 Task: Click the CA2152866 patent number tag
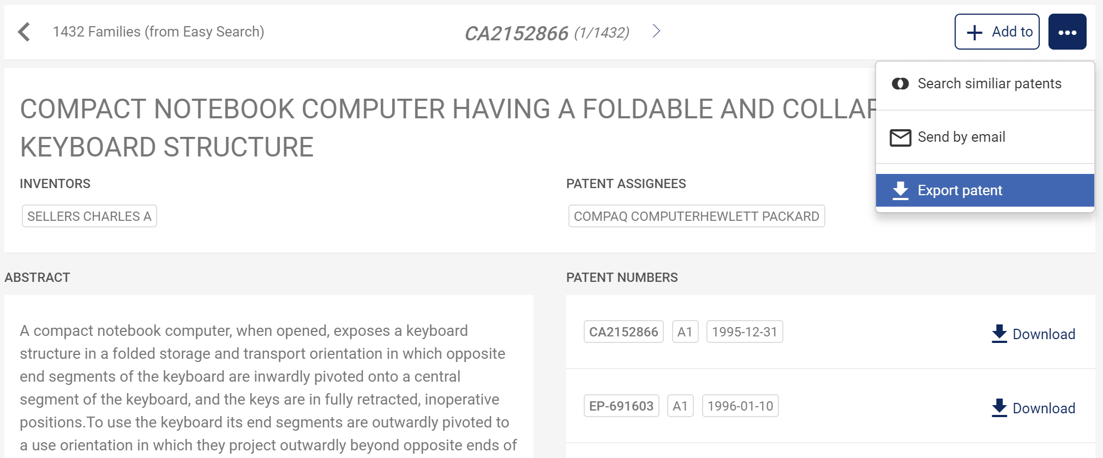point(624,332)
